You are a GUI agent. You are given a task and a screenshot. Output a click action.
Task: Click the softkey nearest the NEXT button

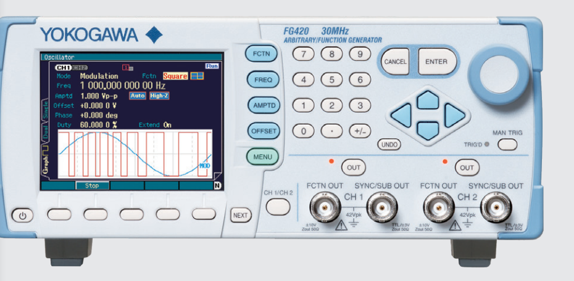(x=204, y=214)
